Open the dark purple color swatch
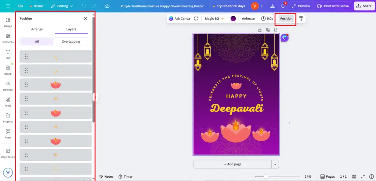 (x=233, y=18)
